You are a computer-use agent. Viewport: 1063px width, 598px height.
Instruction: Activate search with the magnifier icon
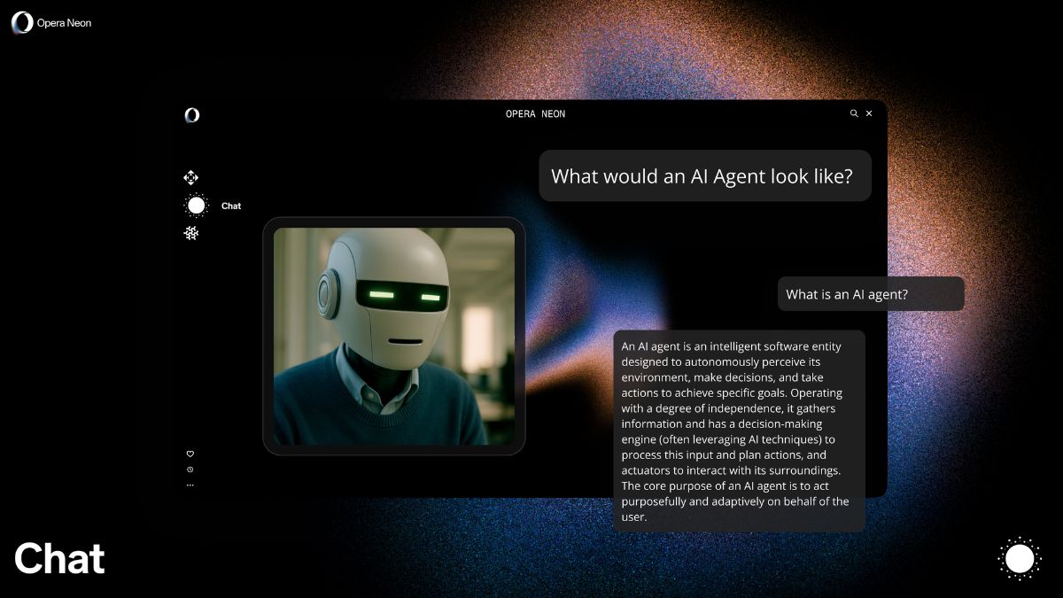(853, 113)
